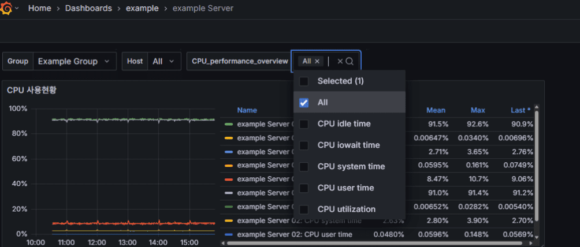Clear all selected values in the variable picker
The height and width of the screenshot is (247, 580).
point(340,61)
